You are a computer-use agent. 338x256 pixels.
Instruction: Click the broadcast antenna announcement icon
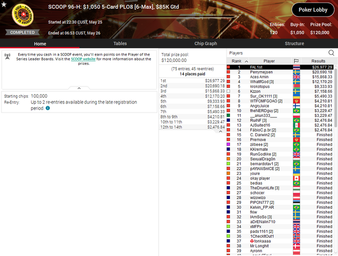click(7, 57)
